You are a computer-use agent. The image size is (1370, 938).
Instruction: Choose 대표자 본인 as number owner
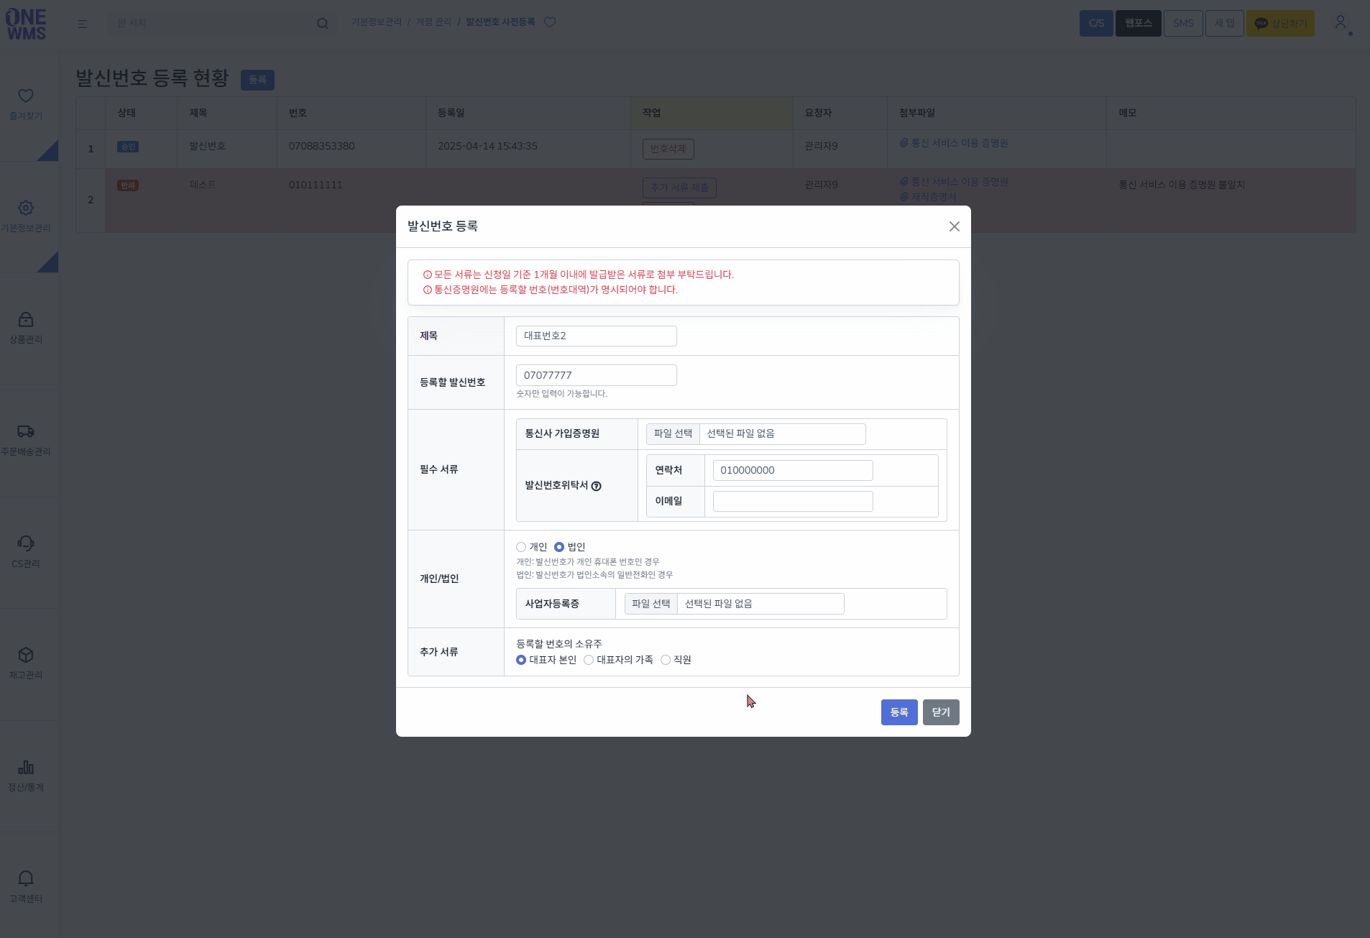[x=521, y=660]
